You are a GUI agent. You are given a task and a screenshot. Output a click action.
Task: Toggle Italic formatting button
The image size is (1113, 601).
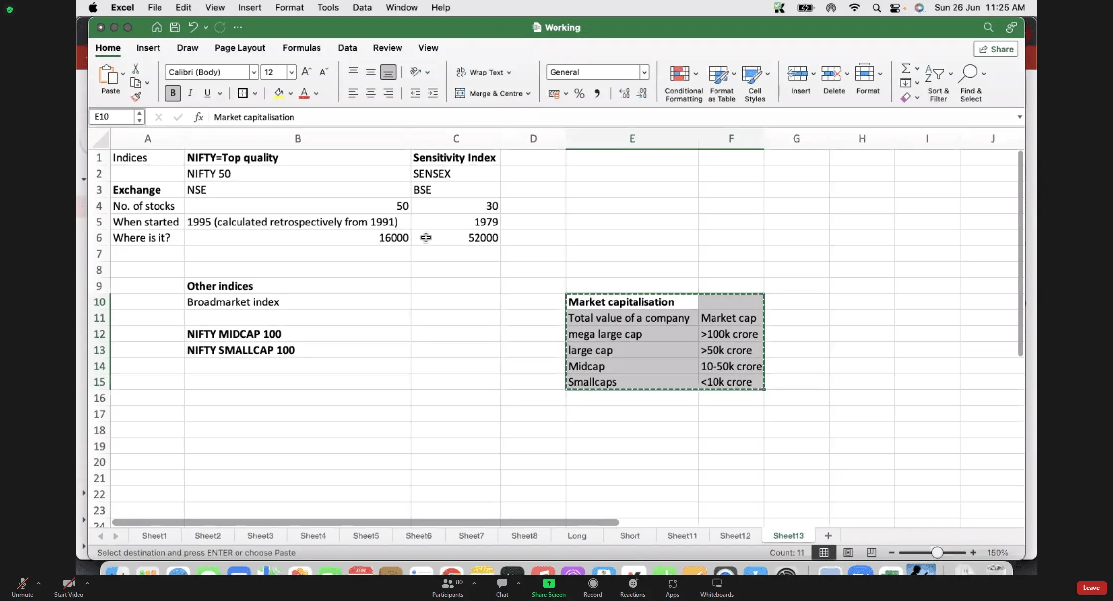[190, 93]
